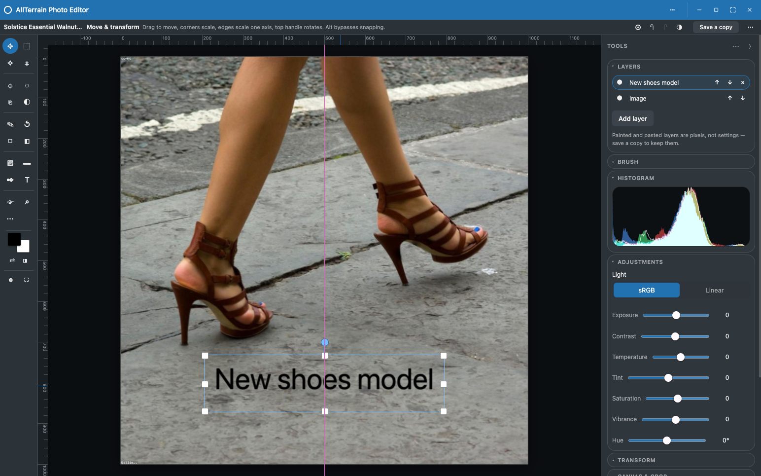Collapse the Tools side panel with chevron
The image size is (761, 476).
(x=750, y=46)
